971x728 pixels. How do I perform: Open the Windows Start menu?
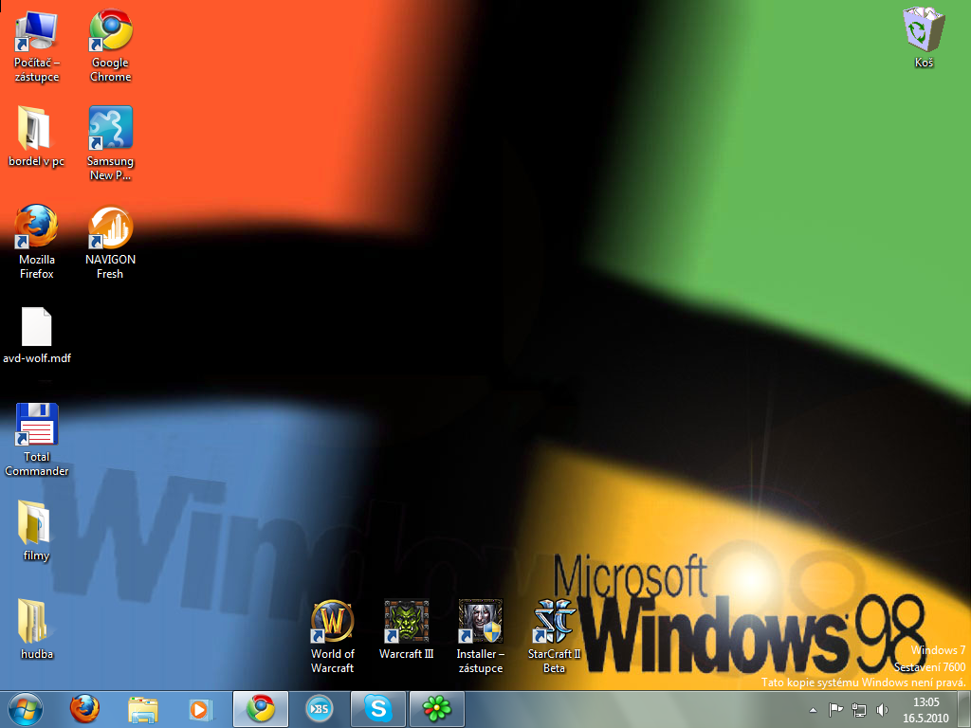pyautogui.click(x=26, y=709)
